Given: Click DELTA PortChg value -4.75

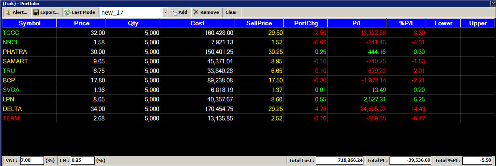Looking at the screenshot, I should 320,109.
